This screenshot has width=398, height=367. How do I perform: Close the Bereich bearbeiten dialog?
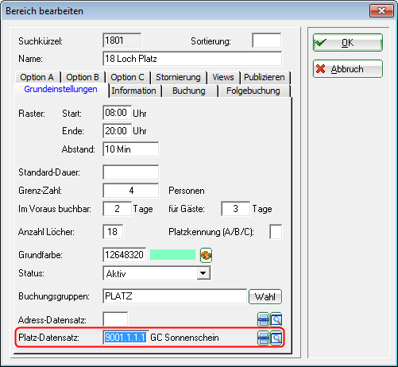[381, 11]
